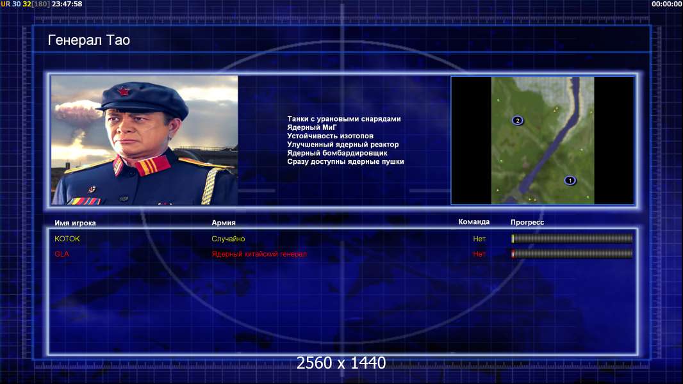The width and height of the screenshot is (683, 384).
Task: Click army value 'Случайно'
Action: [228, 239]
